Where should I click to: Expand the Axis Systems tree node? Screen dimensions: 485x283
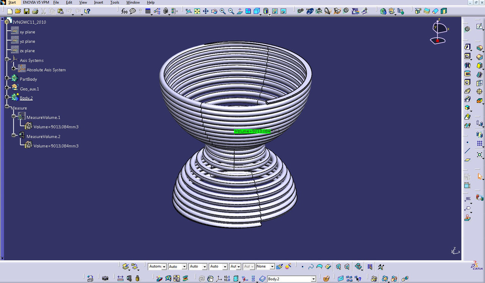(x=7, y=59)
